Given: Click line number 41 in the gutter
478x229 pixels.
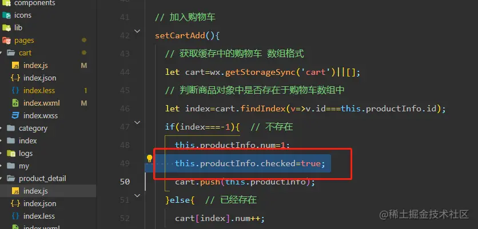Looking at the screenshot, I should [125, 17].
